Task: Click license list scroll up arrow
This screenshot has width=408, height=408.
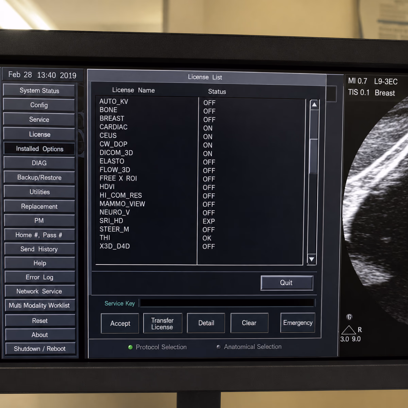Action: pos(314,105)
